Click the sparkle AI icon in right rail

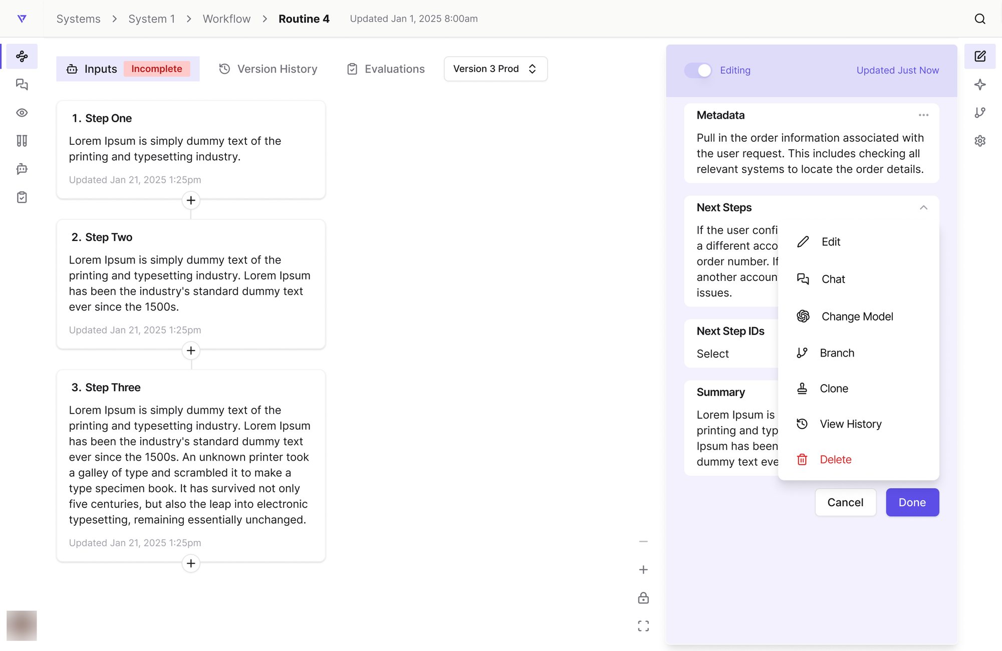[x=980, y=84]
